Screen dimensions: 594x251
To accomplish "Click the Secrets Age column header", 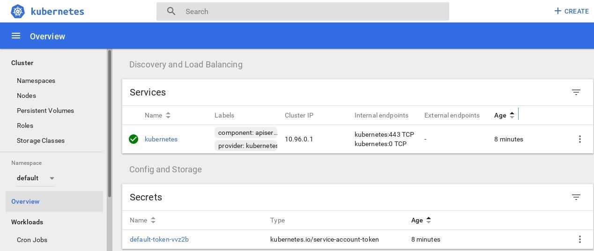I will coord(417,220).
